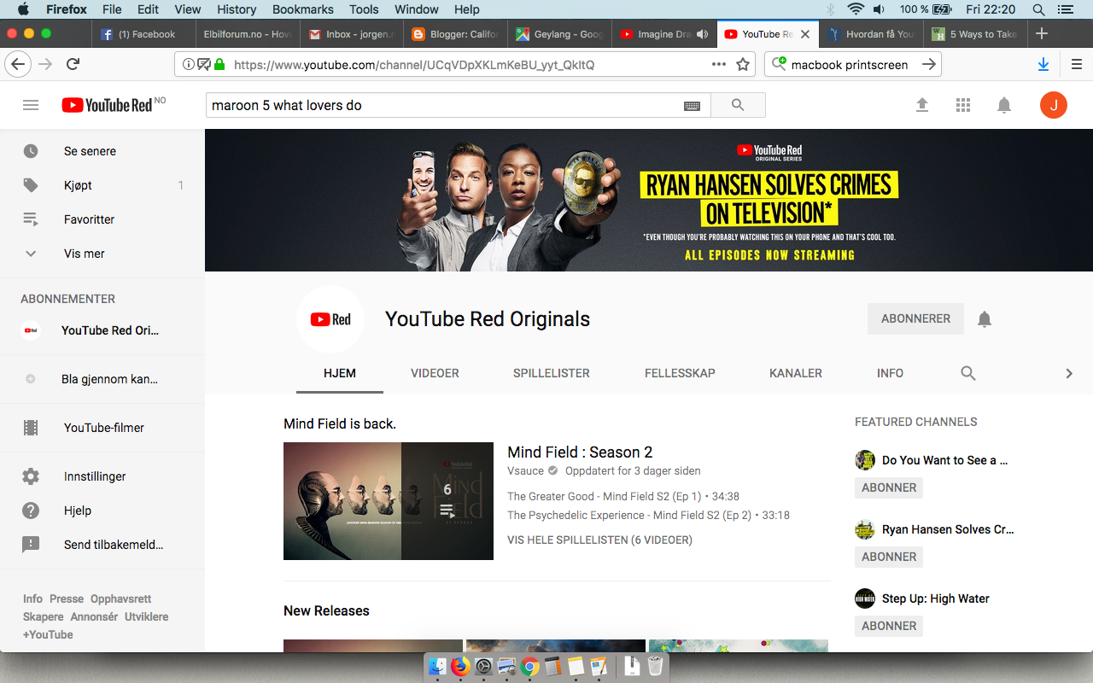
Task: Open the account avatar J
Action: 1054,105
